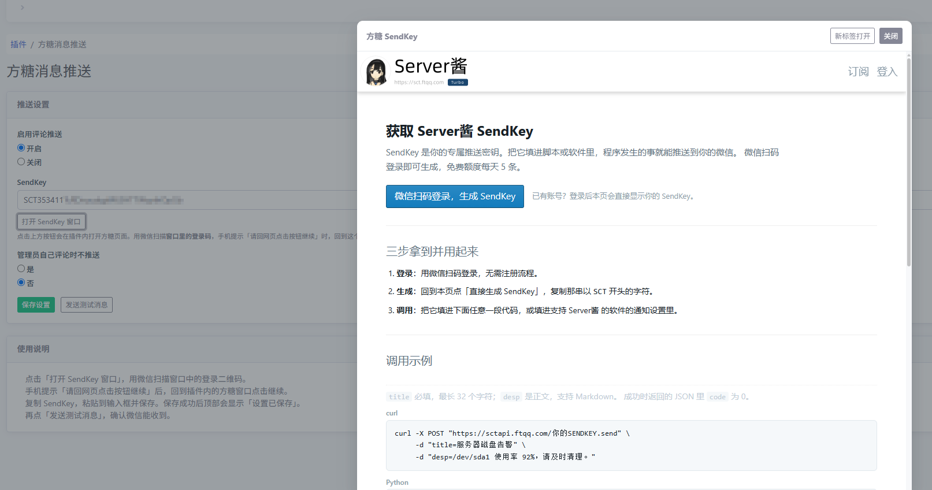Close the 方糖 SendKey dialog
This screenshot has height=490, width=932.
(891, 36)
